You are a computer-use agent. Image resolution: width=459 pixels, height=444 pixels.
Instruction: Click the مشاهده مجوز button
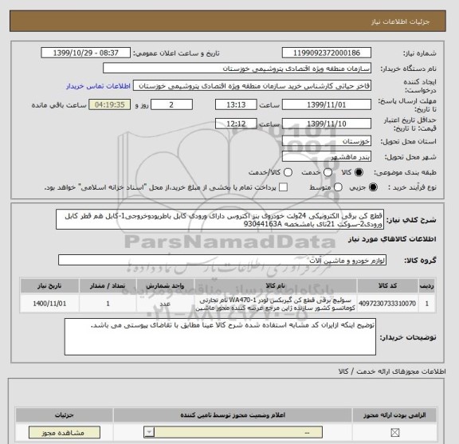pyautogui.click(x=65, y=432)
